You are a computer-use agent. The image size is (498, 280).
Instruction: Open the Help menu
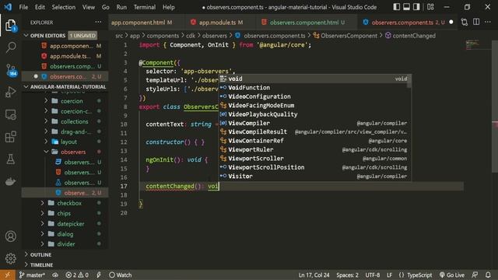pos(168,7)
